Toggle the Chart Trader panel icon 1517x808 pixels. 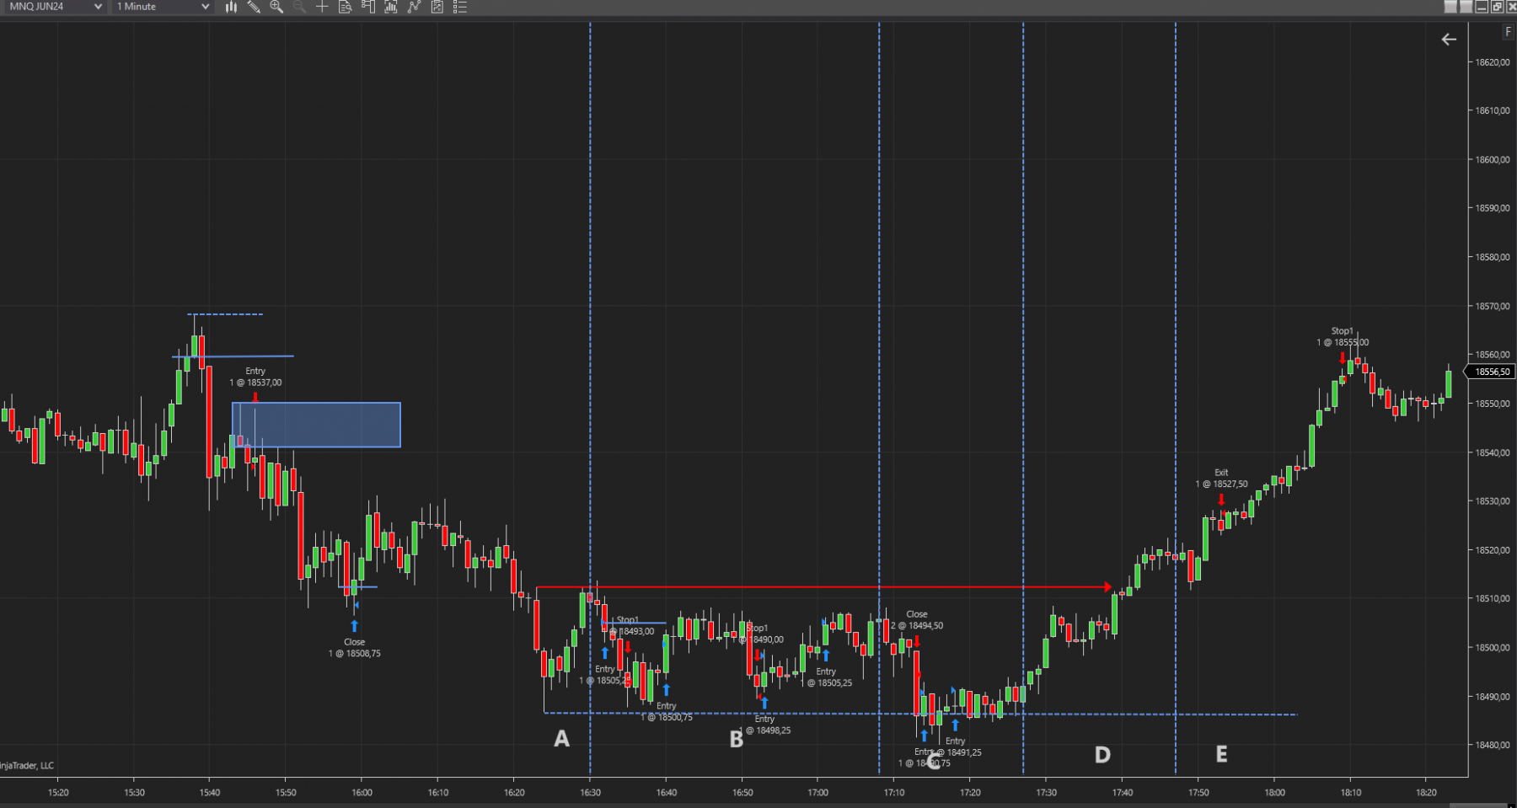point(368,7)
